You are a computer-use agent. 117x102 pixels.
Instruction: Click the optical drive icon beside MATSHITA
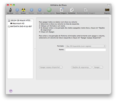coord(9,27)
